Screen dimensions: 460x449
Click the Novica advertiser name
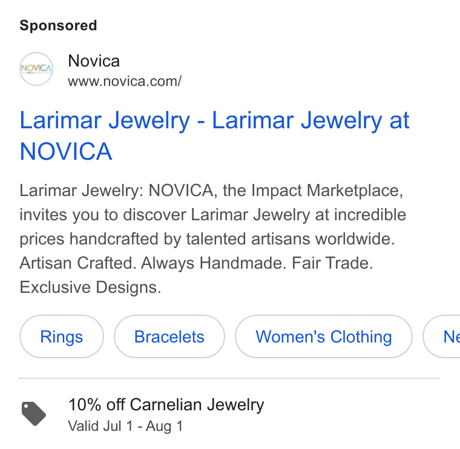coord(94,61)
